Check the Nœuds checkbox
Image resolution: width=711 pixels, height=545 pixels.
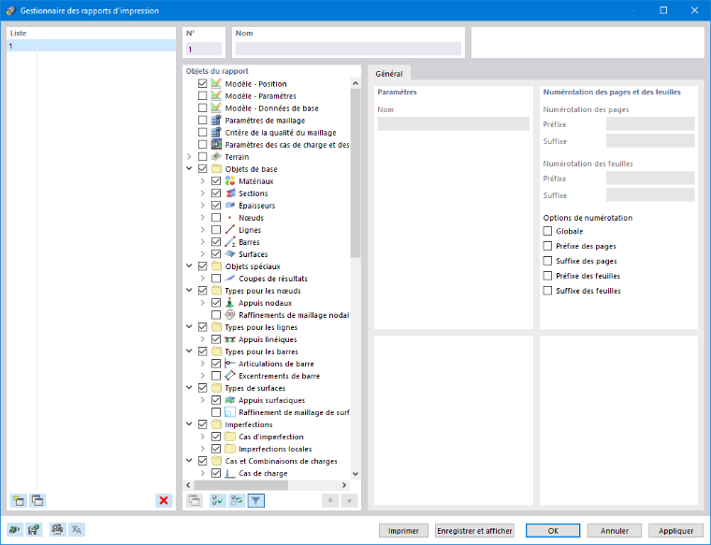[x=216, y=218]
